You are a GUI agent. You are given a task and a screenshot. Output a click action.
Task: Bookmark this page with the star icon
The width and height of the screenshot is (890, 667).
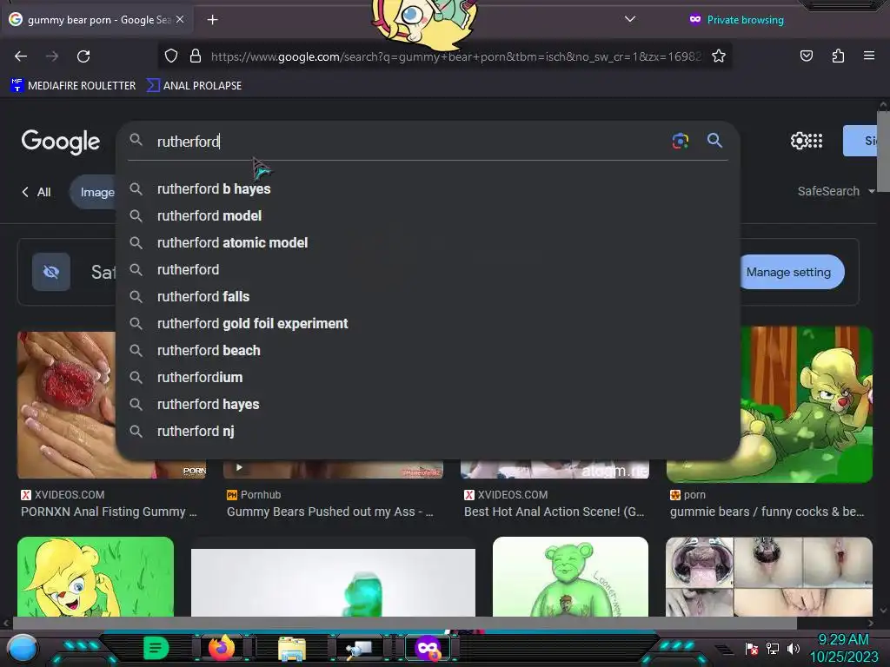(x=719, y=56)
